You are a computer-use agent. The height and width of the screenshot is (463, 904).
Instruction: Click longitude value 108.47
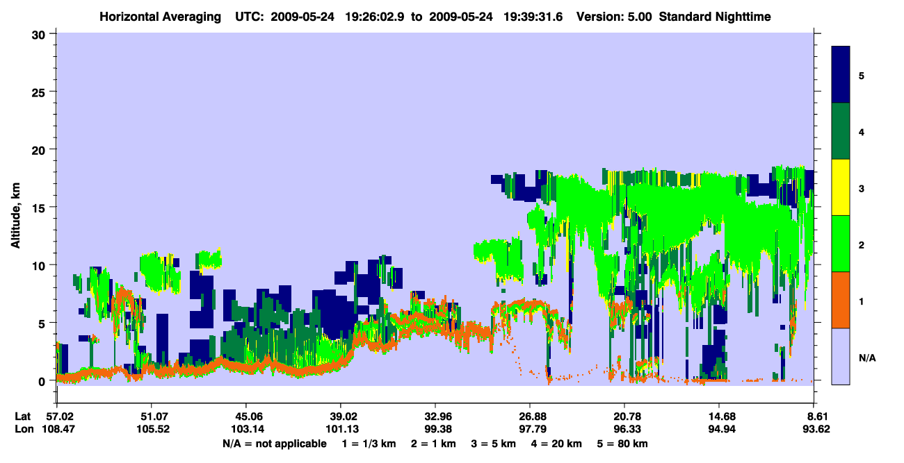[59, 430]
